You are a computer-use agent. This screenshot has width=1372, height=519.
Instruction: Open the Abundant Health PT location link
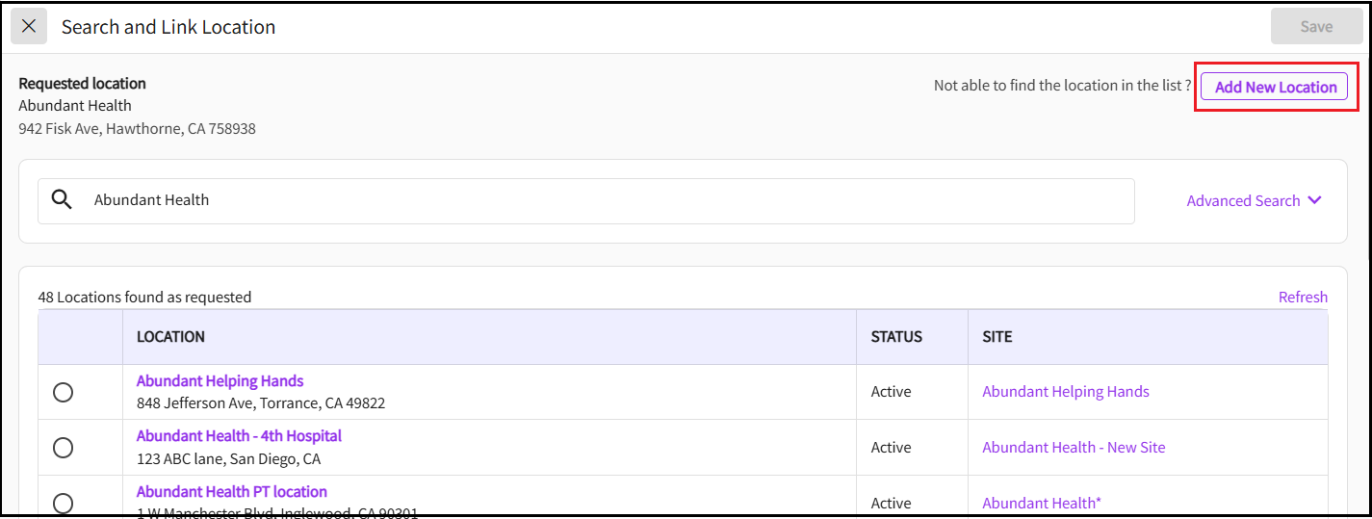pos(231,492)
